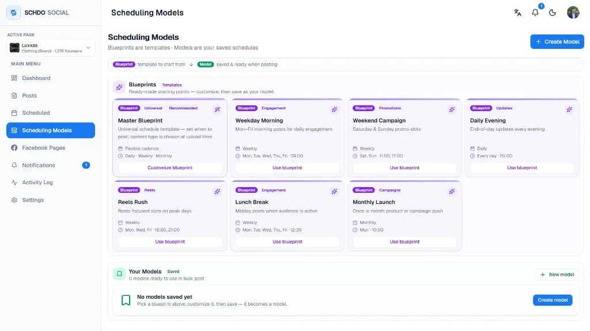
Task: Use blueprint for Lunch Break
Action: (287, 242)
